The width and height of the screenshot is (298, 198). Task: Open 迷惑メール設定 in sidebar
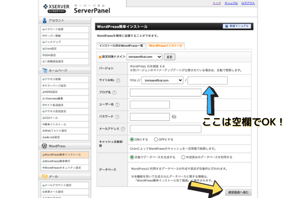point(65,192)
